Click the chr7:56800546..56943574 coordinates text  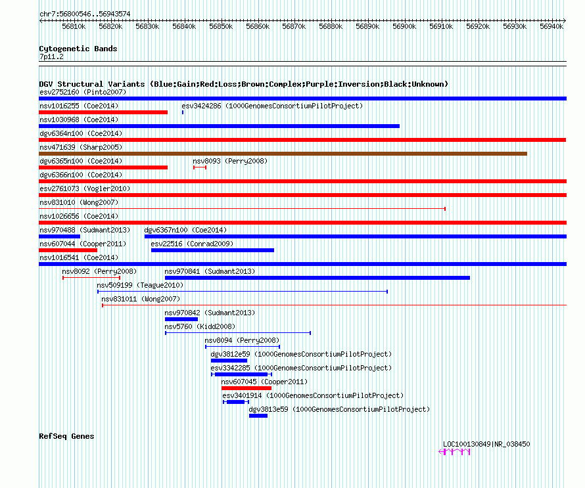(x=85, y=14)
